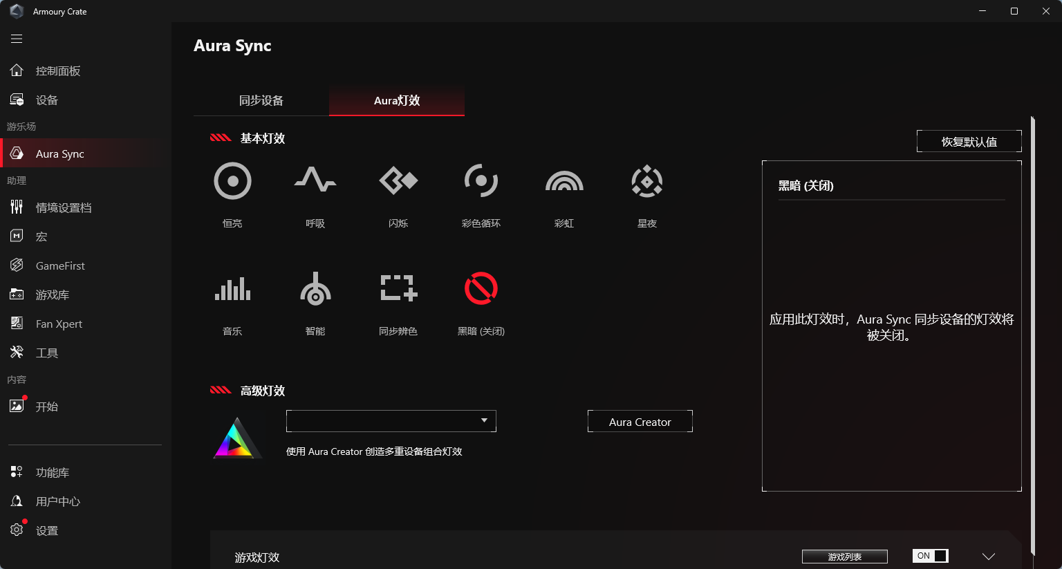Select the 黑暗 (关闭) dark effect icon
The image size is (1062, 569).
point(481,288)
